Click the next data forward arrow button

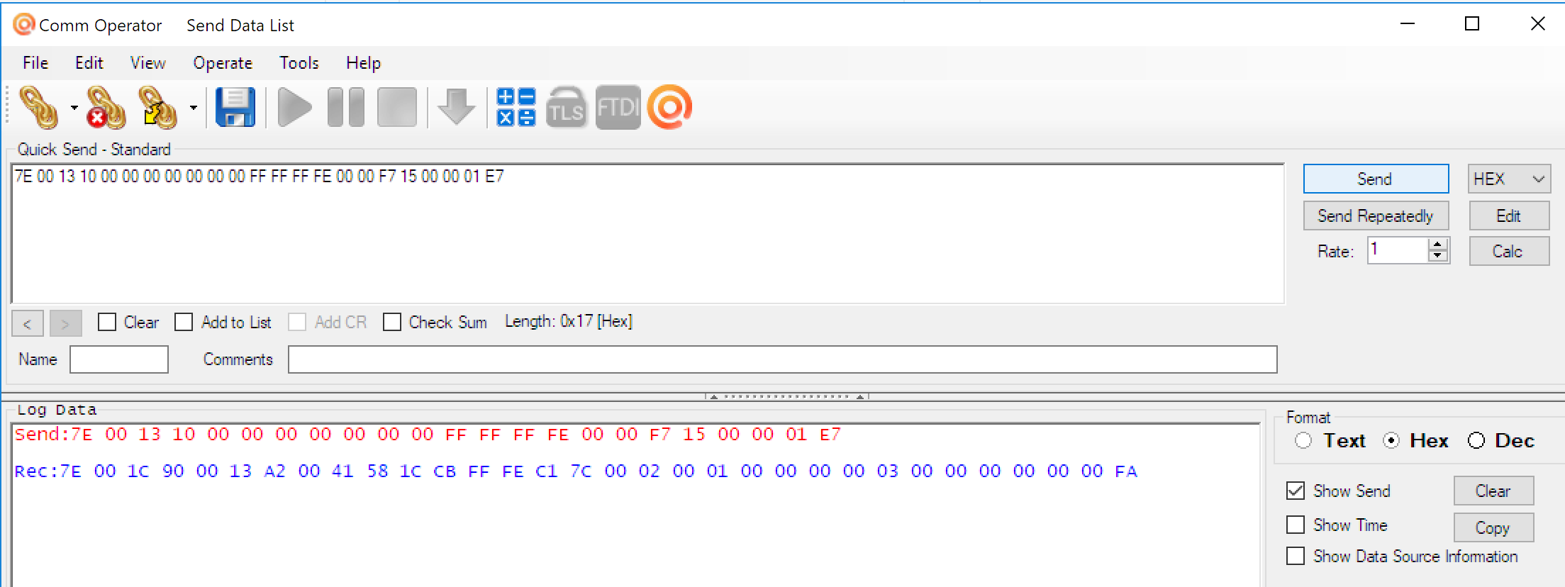(65, 323)
